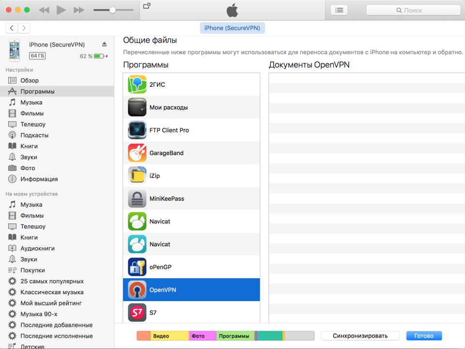Select the 2ГИС app icon

[x=137, y=84]
